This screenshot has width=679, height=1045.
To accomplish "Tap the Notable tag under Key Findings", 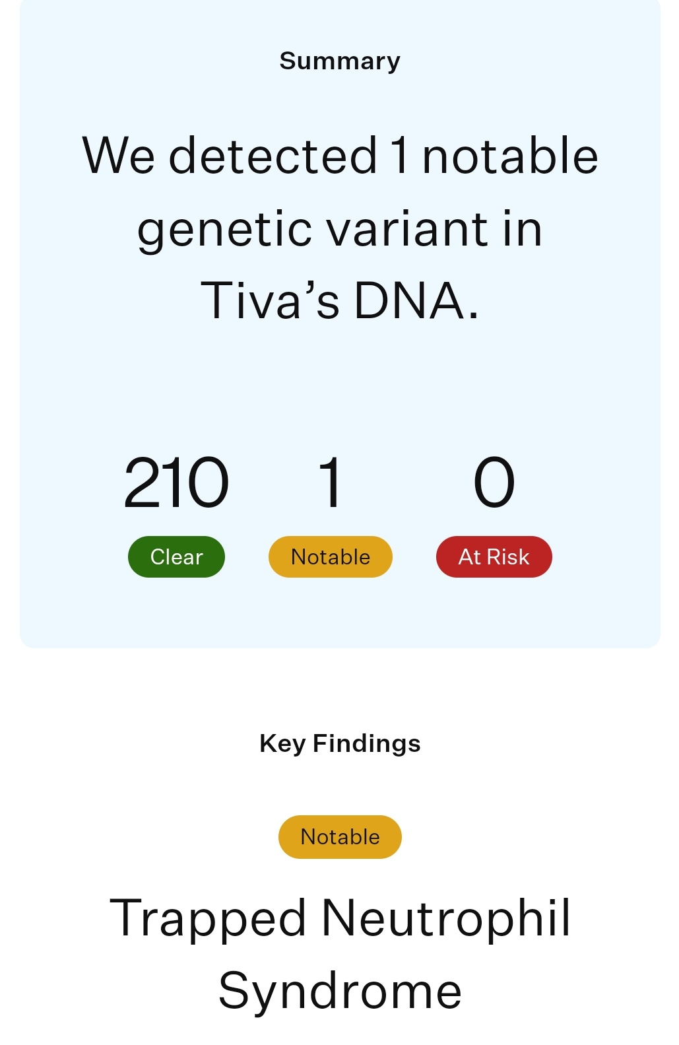I will pyautogui.click(x=340, y=836).
